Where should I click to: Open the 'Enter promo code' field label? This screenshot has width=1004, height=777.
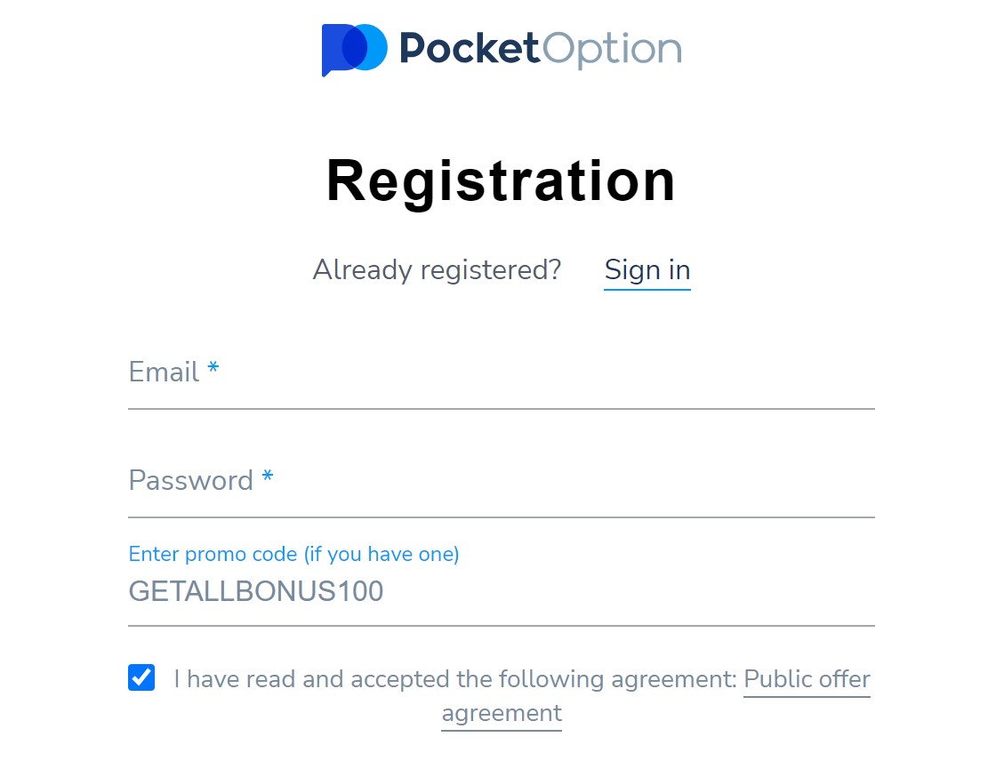coord(293,554)
